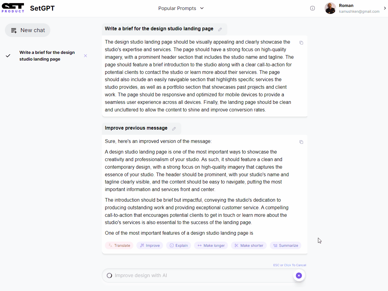Edit the first prompt with pencil icon
Image resolution: width=388 pixels, height=291 pixels.
tap(220, 29)
